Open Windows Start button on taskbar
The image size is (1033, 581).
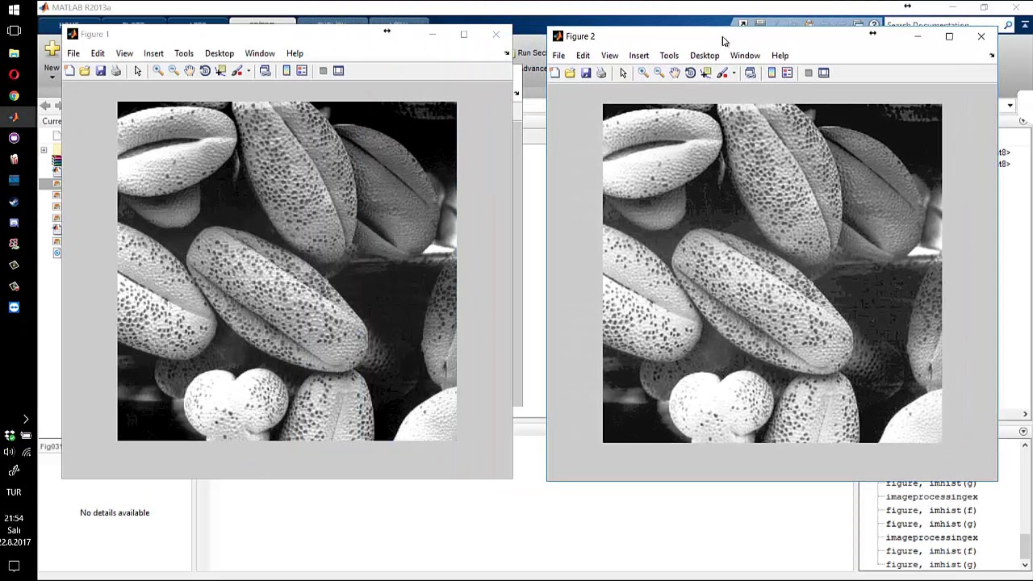click(14, 10)
